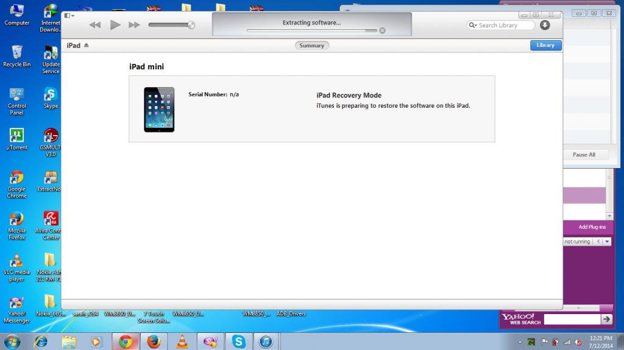The height and width of the screenshot is (350, 624).
Task: Click the fast-forward (next track) button
Action: 135,25
